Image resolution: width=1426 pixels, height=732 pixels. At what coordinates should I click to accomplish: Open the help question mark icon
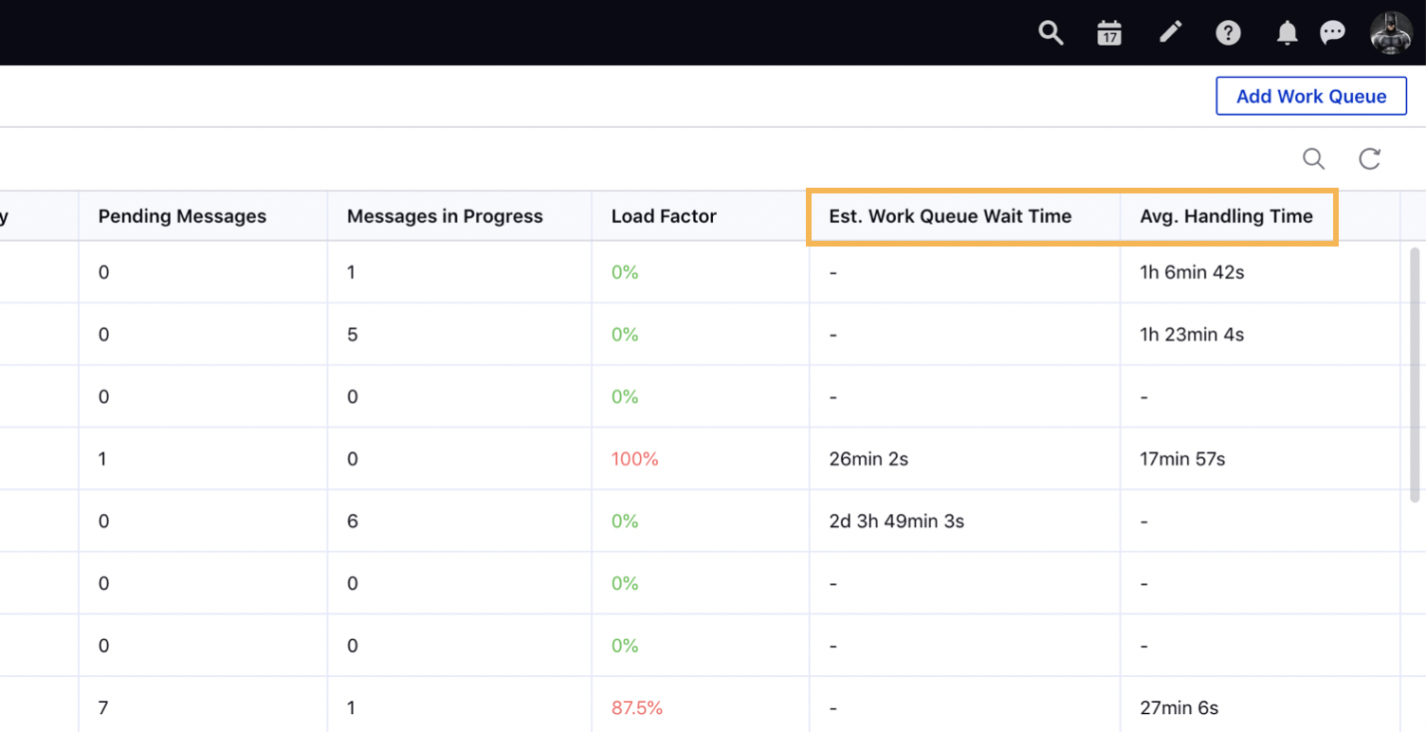[1228, 33]
